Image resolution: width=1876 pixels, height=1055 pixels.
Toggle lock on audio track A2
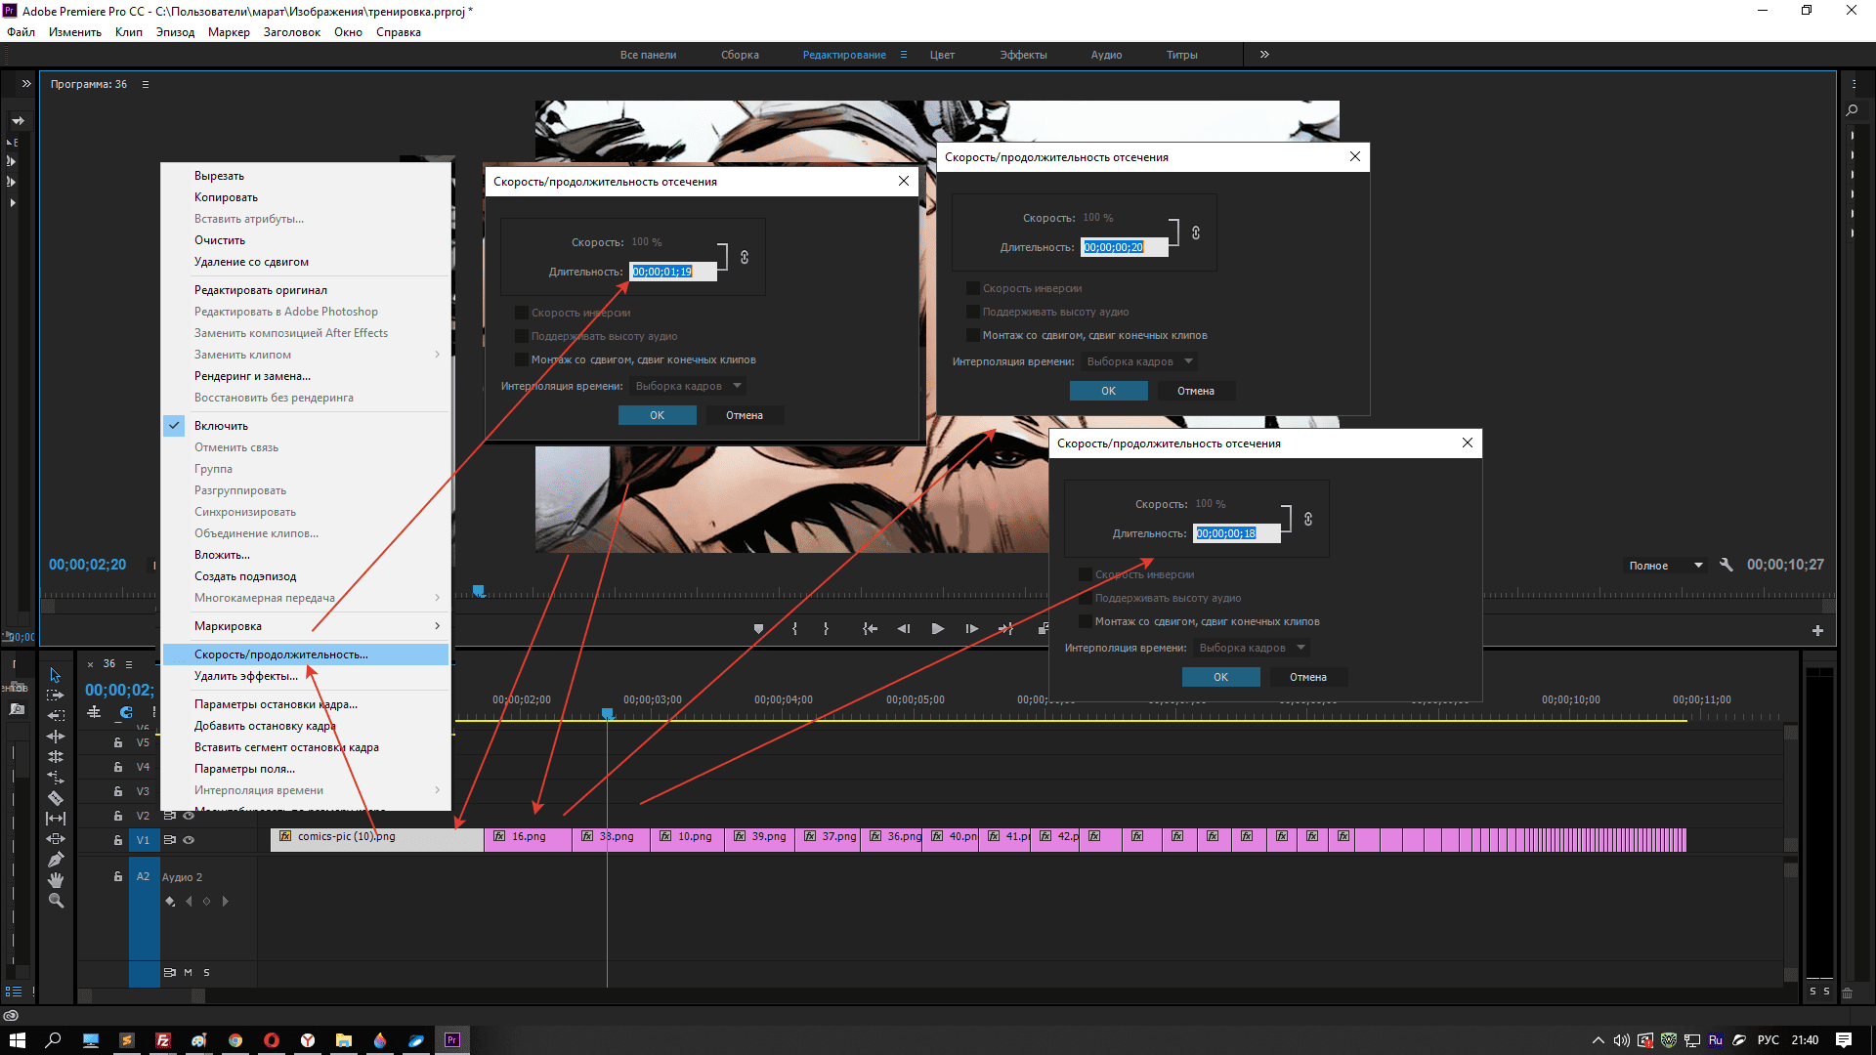118,876
